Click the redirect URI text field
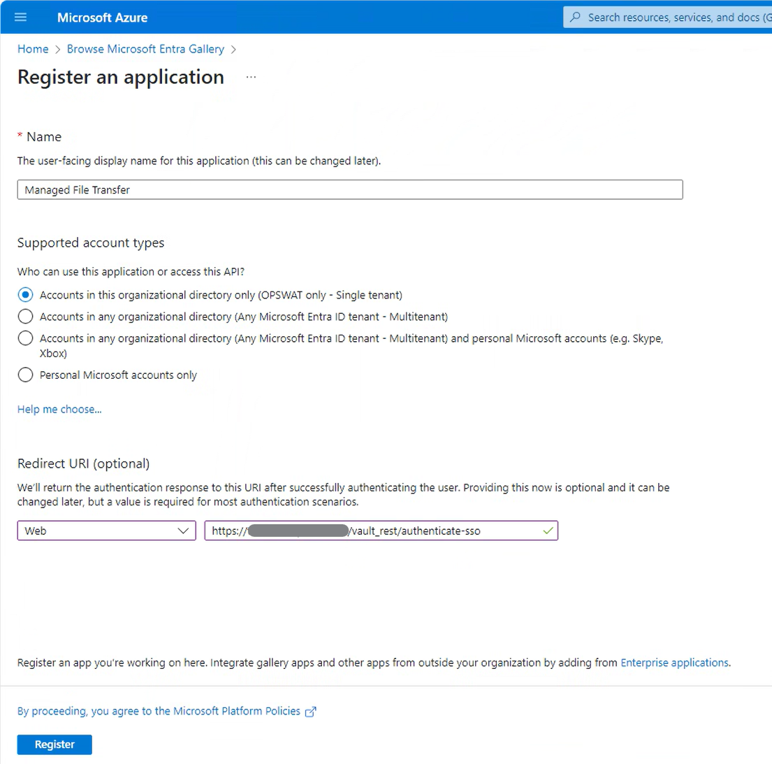The width and height of the screenshot is (772, 764). pos(381,531)
